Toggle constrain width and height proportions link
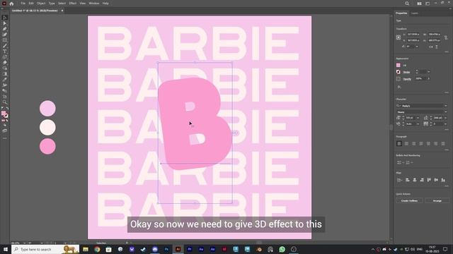Viewport: 453px width, 254px height. [x=446, y=37]
